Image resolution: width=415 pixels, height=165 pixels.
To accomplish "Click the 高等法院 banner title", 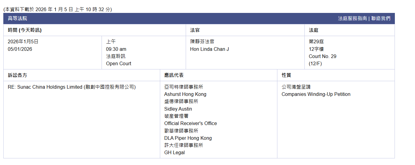I will click(17, 18).
